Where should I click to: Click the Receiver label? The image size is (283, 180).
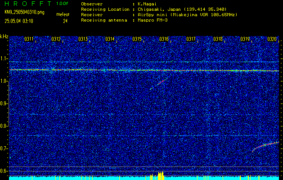coord(92,14)
